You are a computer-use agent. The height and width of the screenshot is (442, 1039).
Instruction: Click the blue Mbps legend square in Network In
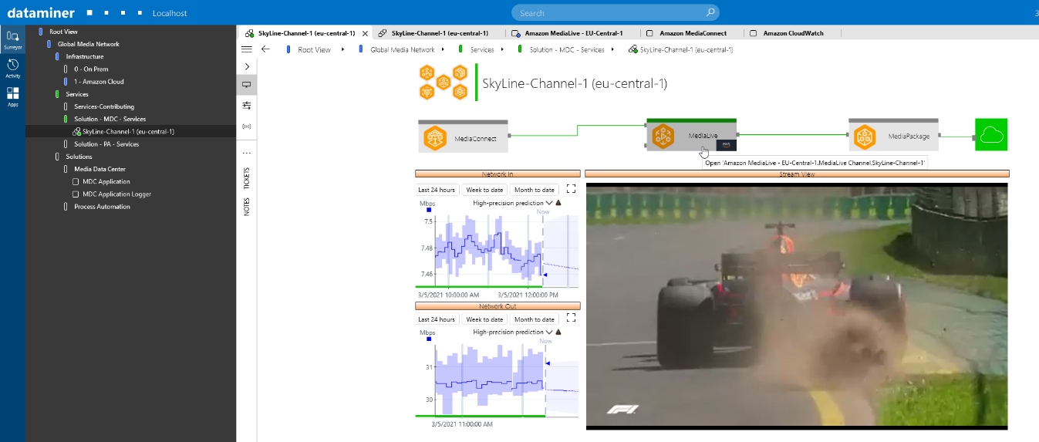(x=429, y=210)
